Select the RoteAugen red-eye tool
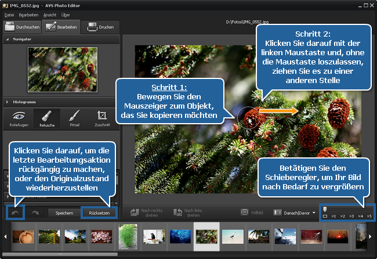 pyautogui.click(x=19, y=118)
